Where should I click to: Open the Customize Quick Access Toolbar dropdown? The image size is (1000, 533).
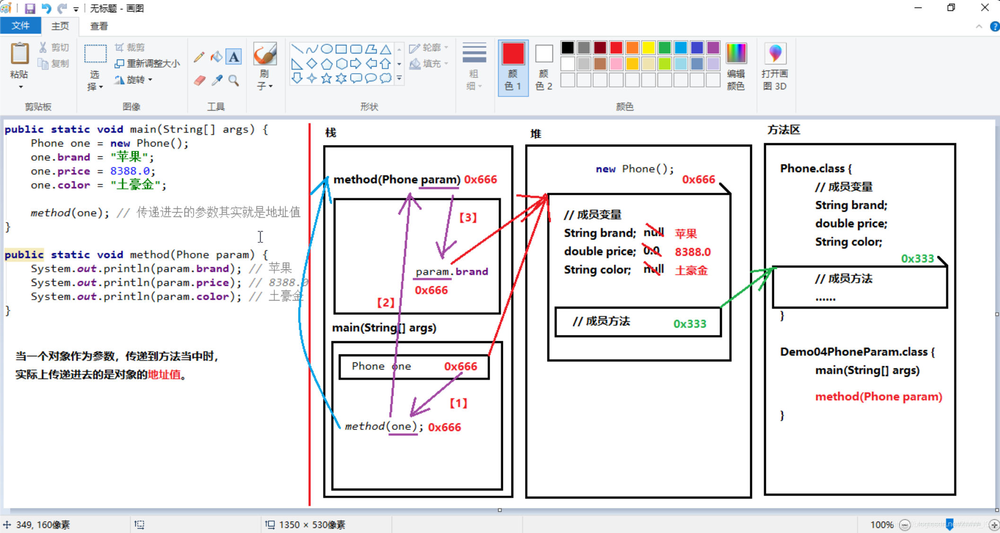pyautogui.click(x=76, y=9)
